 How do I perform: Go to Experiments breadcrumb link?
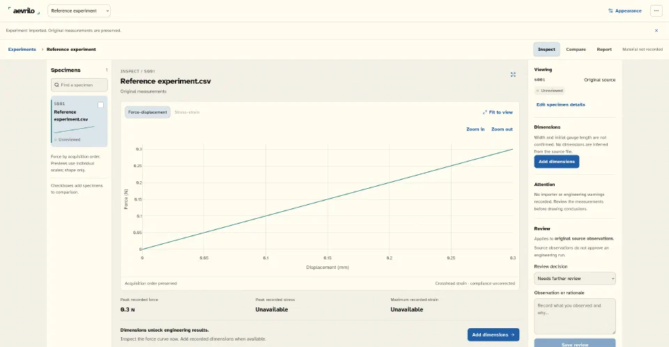click(22, 49)
